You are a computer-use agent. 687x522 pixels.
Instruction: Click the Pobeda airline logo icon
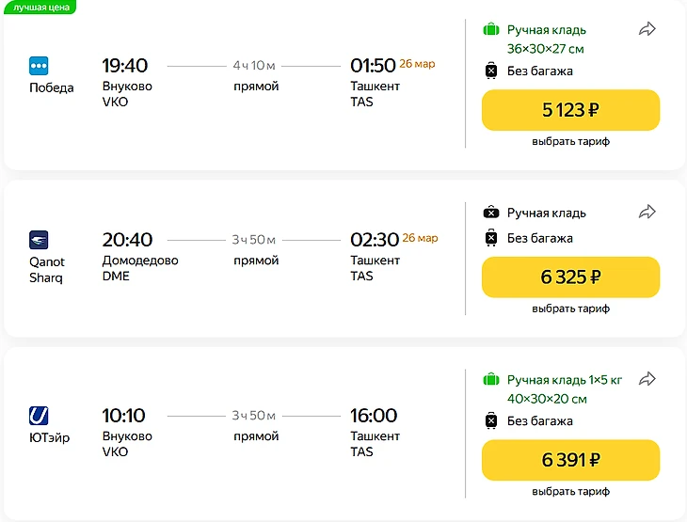coord(40,66)
